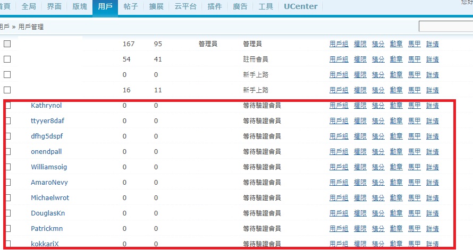The height and width of the screenshot is (250, 473).
Task: Select the checkbox for the 註冊會員 row
Action: pyautogui.click(x=7, y=59)
